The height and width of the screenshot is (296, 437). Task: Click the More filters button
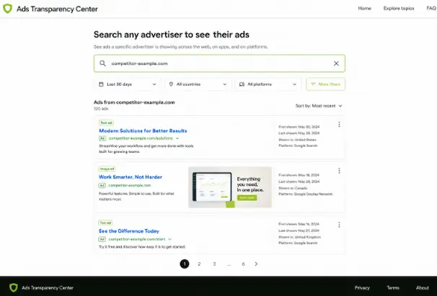(x=325, y=84)
